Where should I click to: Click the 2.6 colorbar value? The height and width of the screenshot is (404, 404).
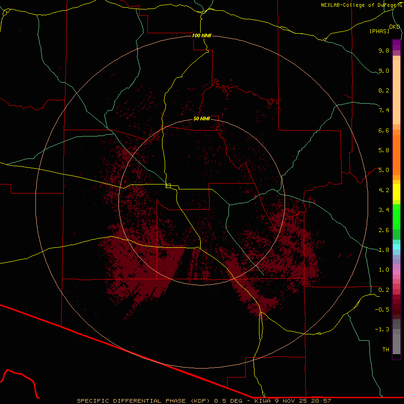click(384, 230)
